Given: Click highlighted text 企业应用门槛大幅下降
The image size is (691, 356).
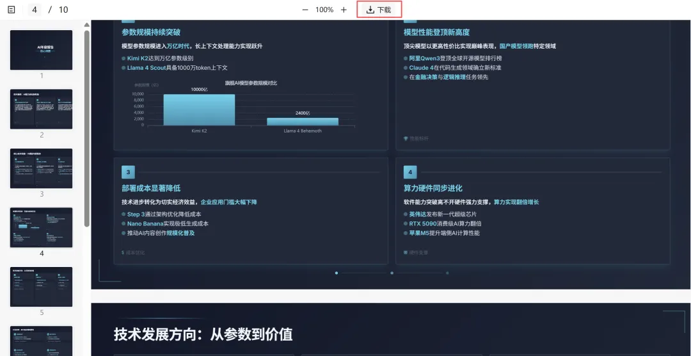Looking at the screenshot, I should coord(228,202).
